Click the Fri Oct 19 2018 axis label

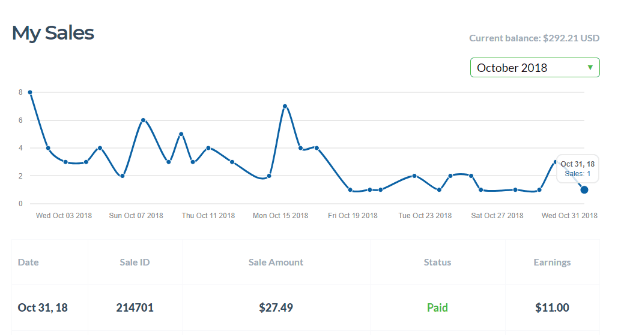(x=353, y=215)
